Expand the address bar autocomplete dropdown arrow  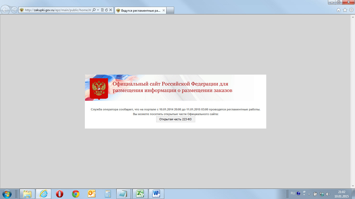(x=98, y=10)
